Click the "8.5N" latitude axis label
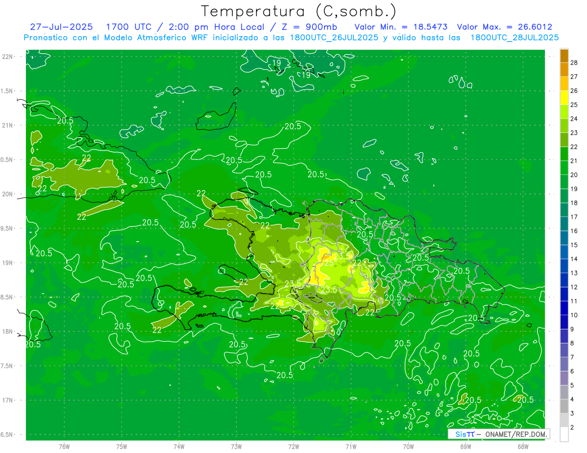Image resolution: width=587 pixels, height=453 pixels. tap(7, 297)
